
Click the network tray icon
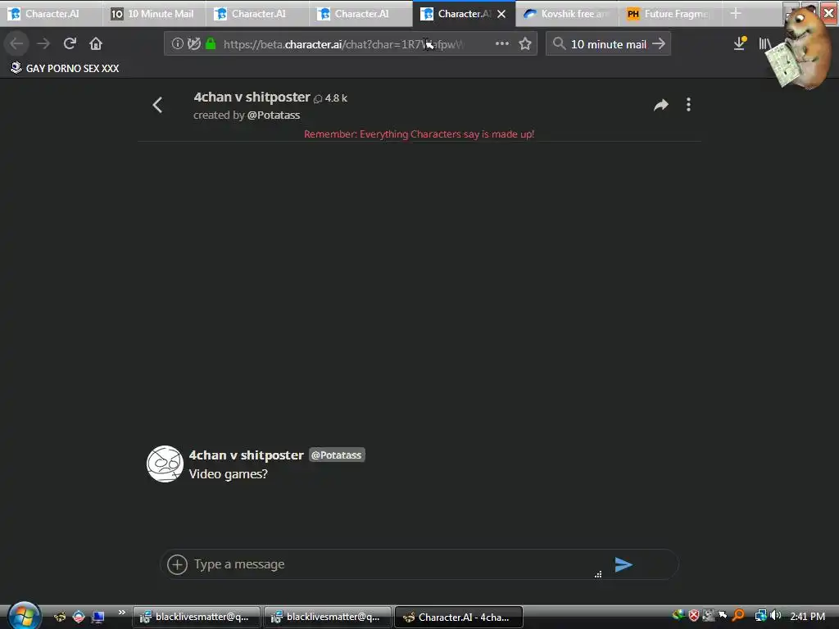[760, 616]
